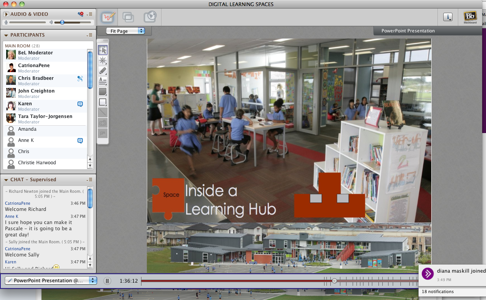The image size is (486, 300).
Task: Open the 18 notifications popup
Action: pyautogui.click(x=437, y=292)
